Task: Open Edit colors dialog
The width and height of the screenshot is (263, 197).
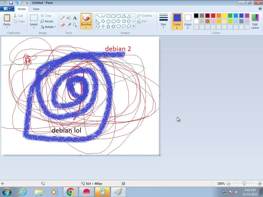Action: pos(255,21)
